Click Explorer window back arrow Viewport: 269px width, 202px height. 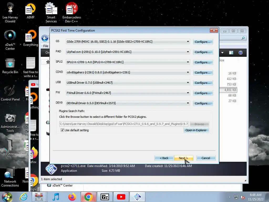[45, 38]
